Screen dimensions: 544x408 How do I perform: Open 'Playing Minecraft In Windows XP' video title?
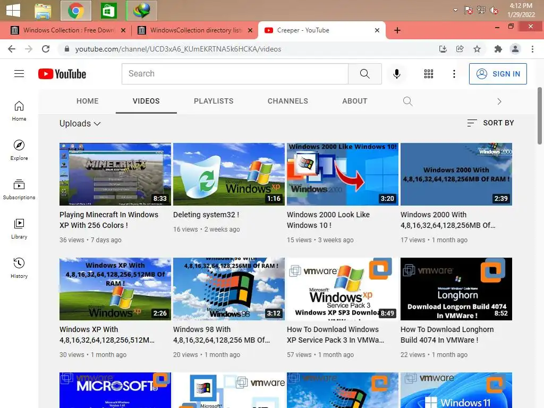108,220
